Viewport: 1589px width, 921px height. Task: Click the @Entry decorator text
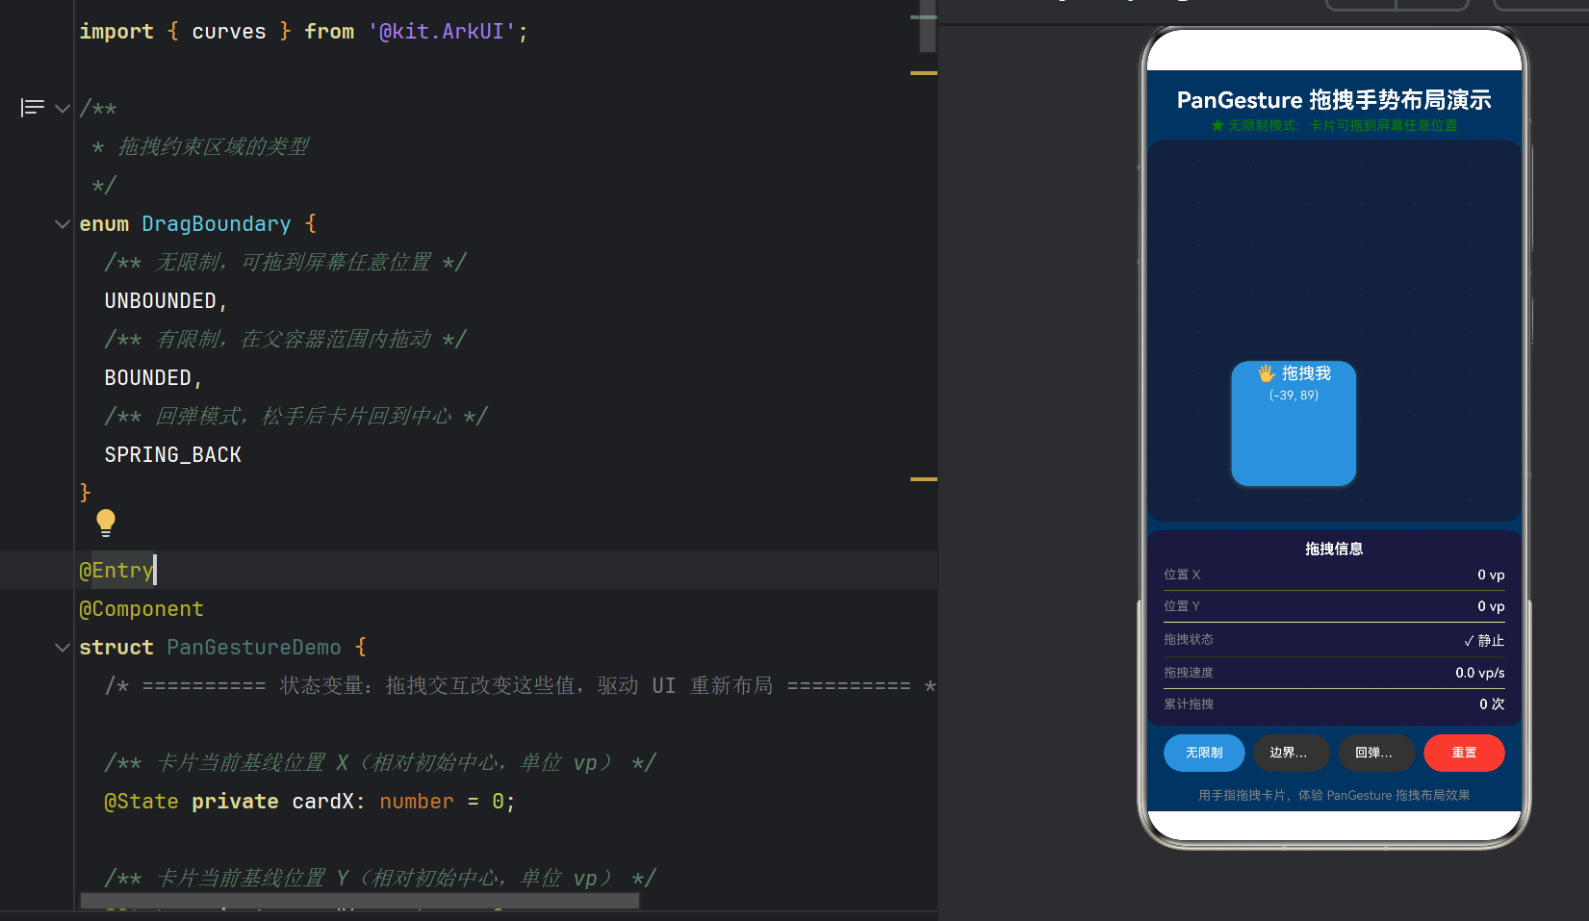pos(116,571)
